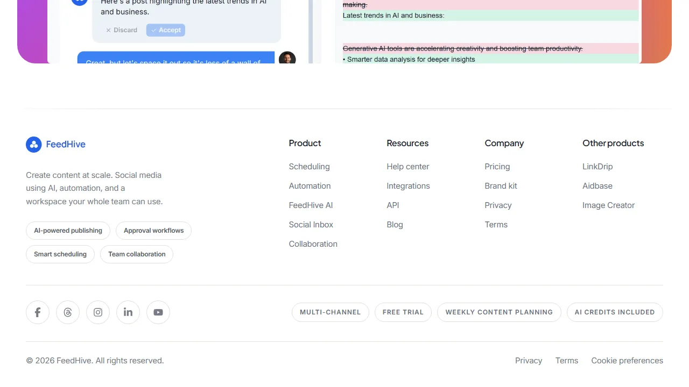Click the Other products heading
The height and width of the screenshot is (387, 689).
[x=613, y=143]
